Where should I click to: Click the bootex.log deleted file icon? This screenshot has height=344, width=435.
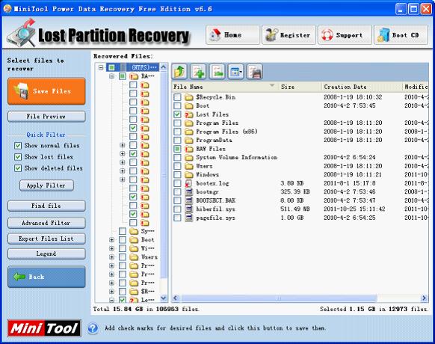click(x=189, y=183)
